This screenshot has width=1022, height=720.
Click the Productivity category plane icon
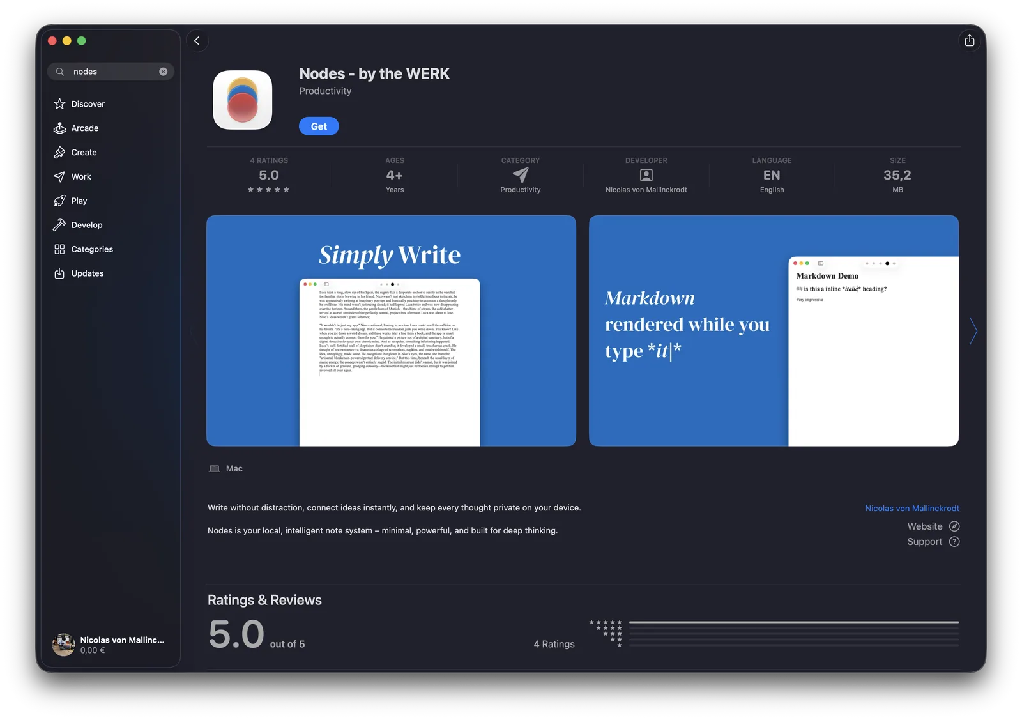521,175
